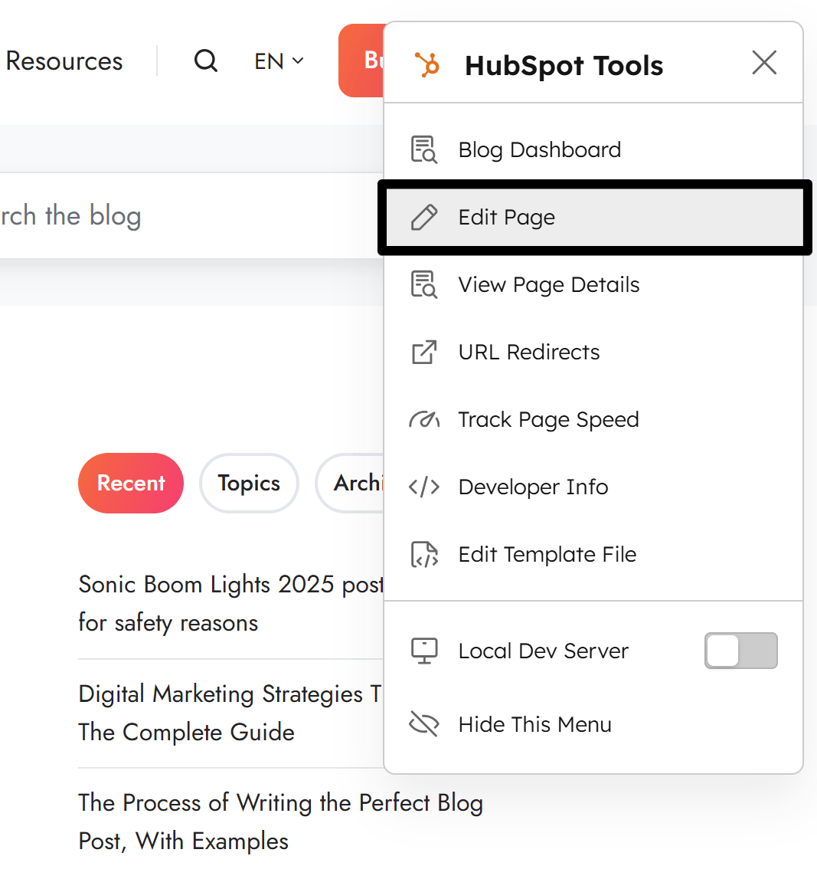Click the crossed-out eye hide icon

424,724
